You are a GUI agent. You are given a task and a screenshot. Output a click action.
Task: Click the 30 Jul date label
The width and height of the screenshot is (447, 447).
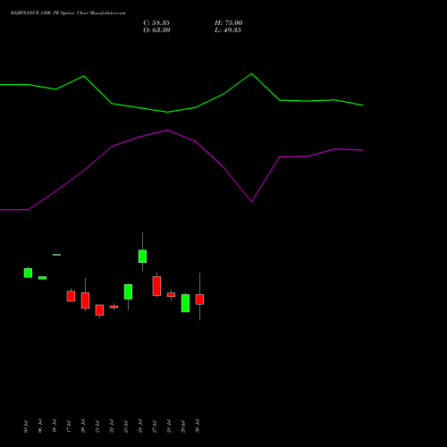tap(198, 426)
